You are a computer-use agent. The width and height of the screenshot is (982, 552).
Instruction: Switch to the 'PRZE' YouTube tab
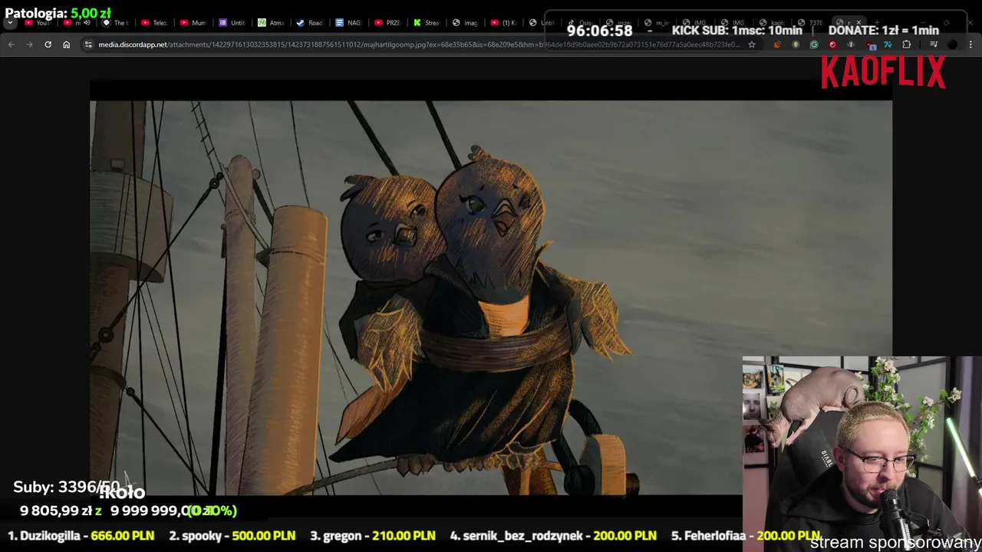(389, 23)
